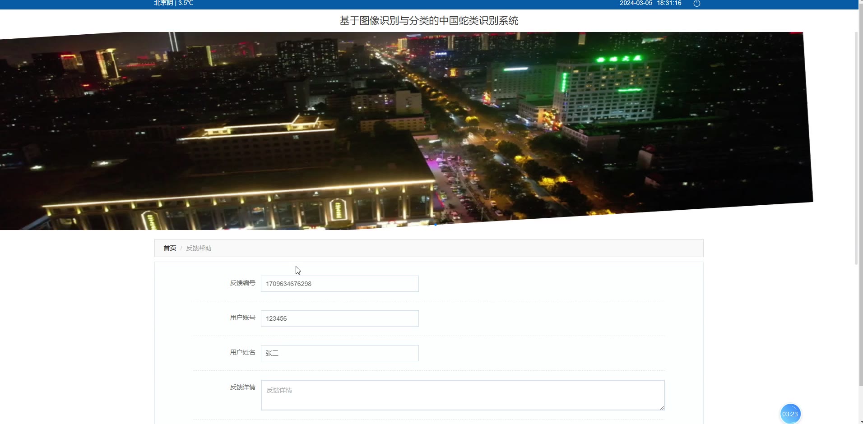
Task: Focus the 反馈编号 input field
Action: coord(340,284)
